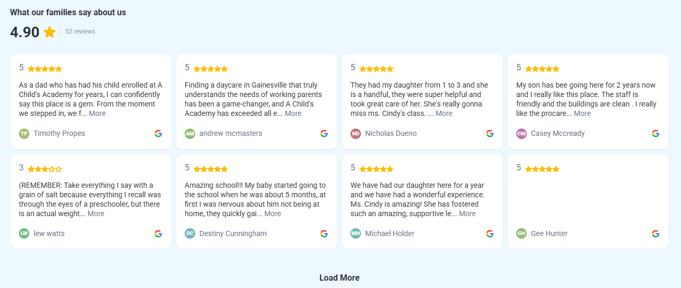
Task: Click Google icon on lew watts review
Action: point(158,233)
